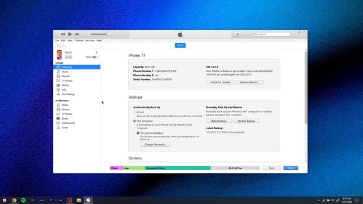Go forward with the navigation arrow
This screenshot has width=363, height=204.
[x=63, y=45]
